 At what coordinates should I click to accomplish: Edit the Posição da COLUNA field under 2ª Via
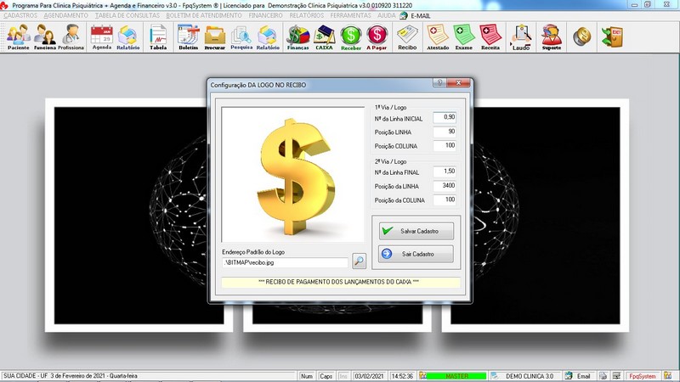[445, 199]
